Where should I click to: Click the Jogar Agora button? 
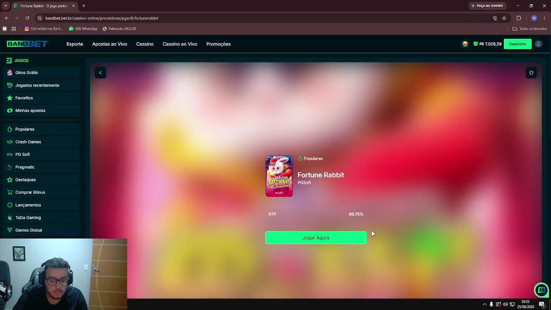coord(316,238)
